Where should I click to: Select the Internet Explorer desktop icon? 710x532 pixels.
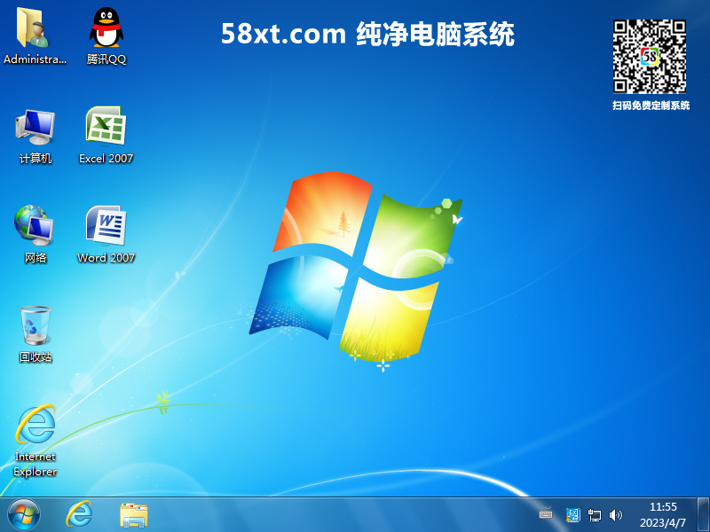coord(35,441)
